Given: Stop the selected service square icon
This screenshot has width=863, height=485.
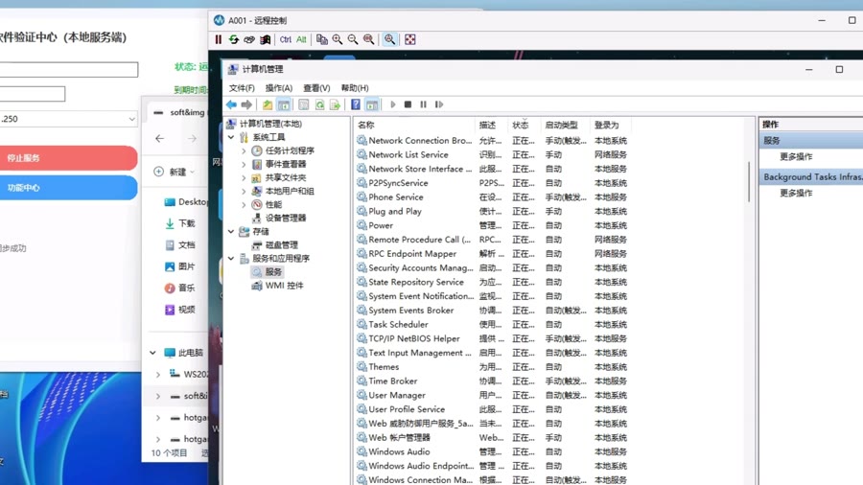Looking at the screenshot, I should tap(408, 104).
